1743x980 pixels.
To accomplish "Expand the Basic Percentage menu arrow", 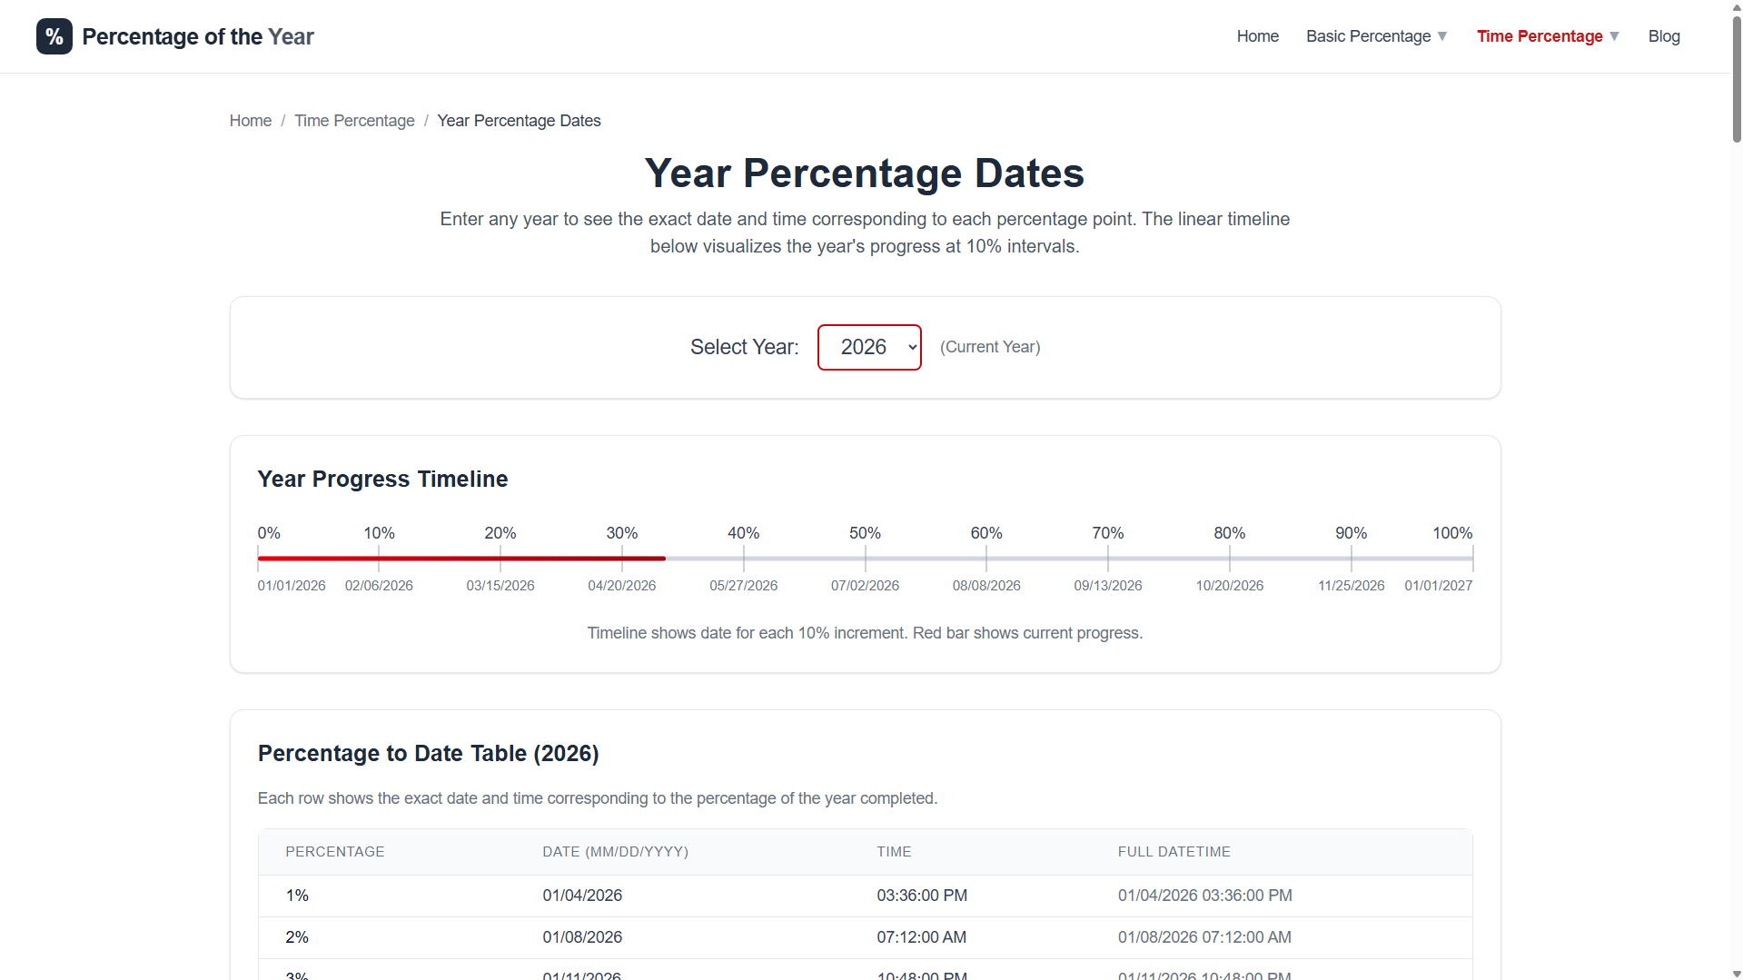I will (x=1442, y=36).
